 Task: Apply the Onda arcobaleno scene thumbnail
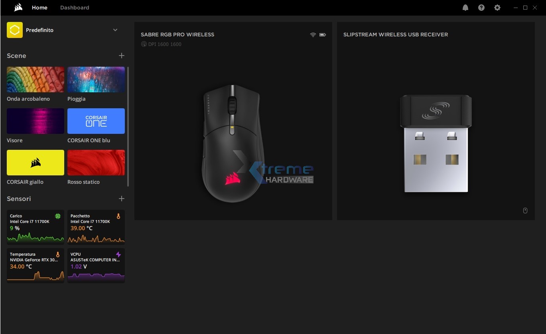pos(35,79)
